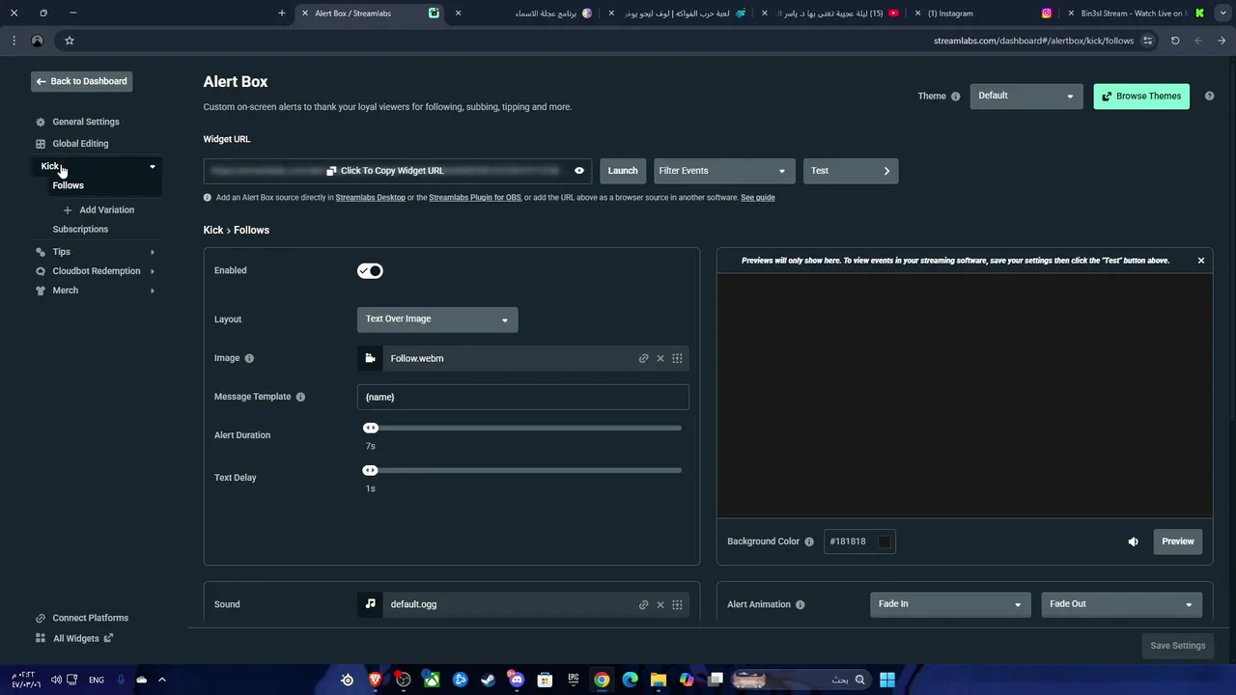This screenshot has width=1236, height=695.
Task: Open Streamlabs Plugin for OBS link
Action: pyautogui.click(x=475, y=198)
